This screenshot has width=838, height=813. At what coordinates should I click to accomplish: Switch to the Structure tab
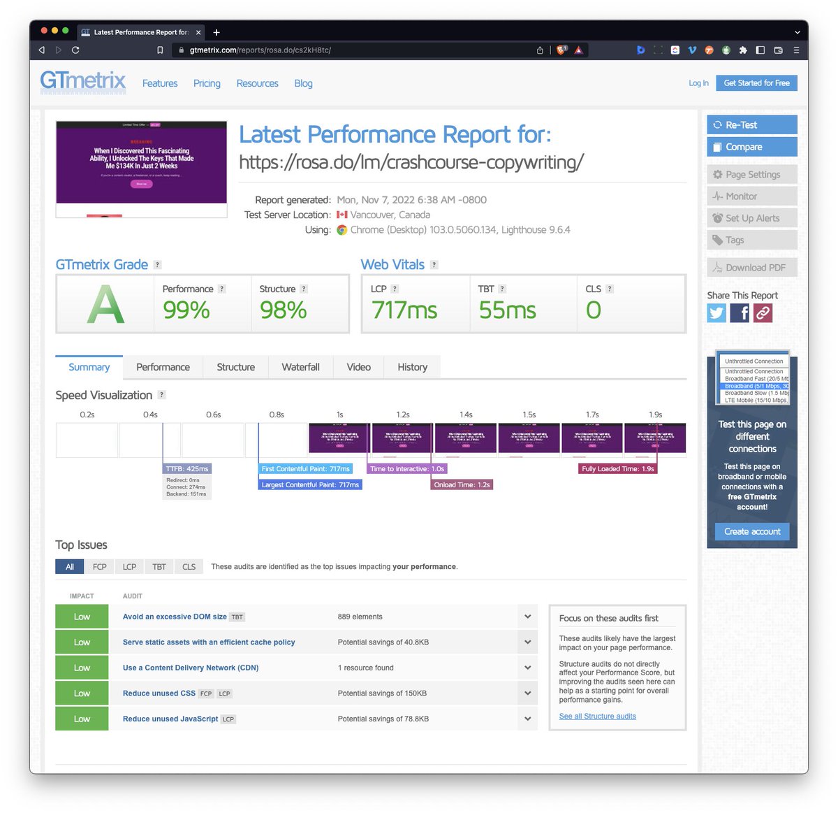coord(235,367)
